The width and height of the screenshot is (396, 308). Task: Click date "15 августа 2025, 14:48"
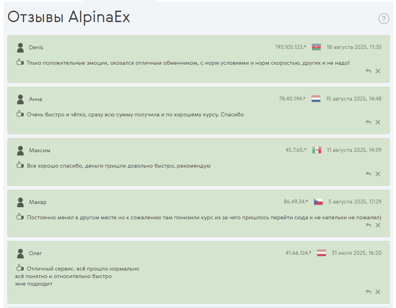pos(353,99)
